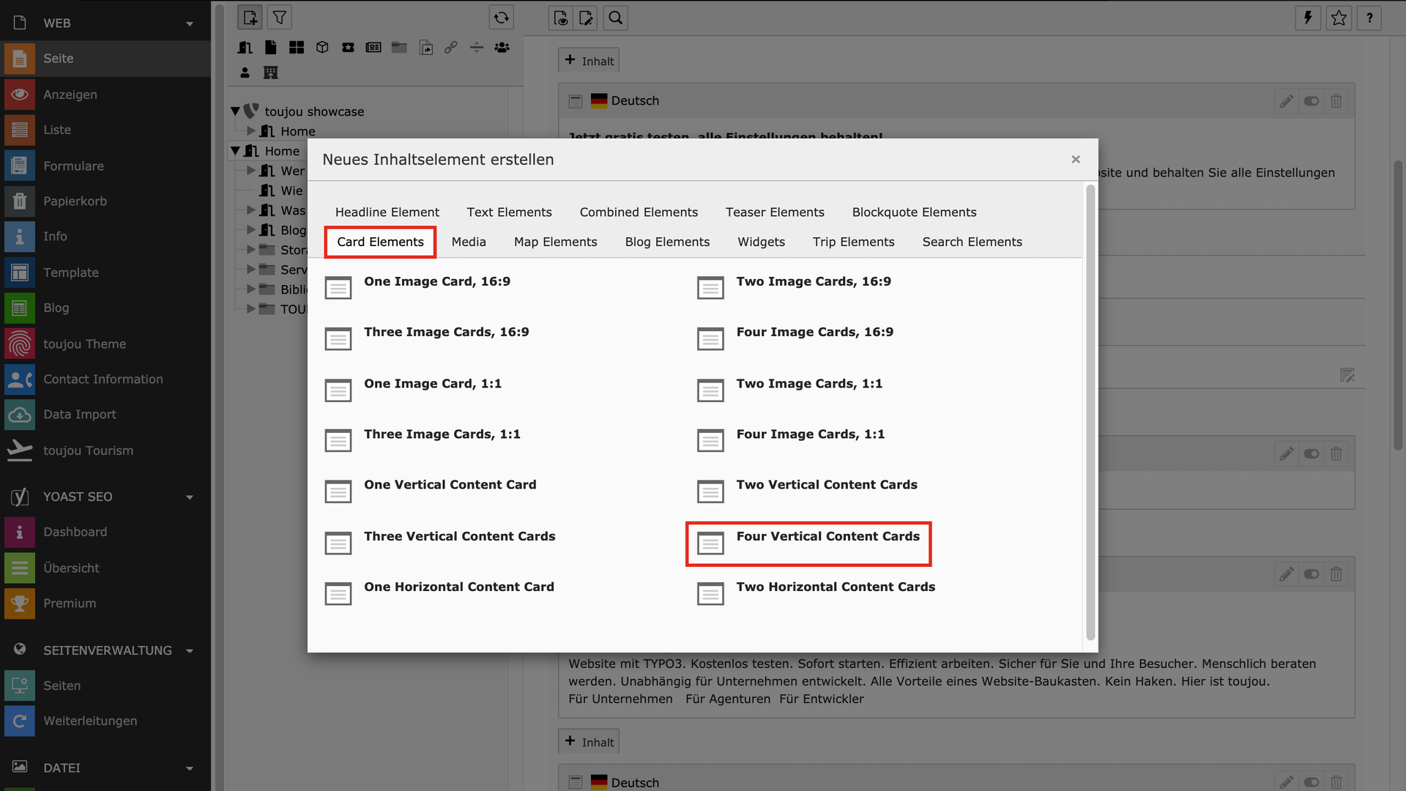Click the help question mark icon
The image size is (1406, 791).
coord(1369,18)
